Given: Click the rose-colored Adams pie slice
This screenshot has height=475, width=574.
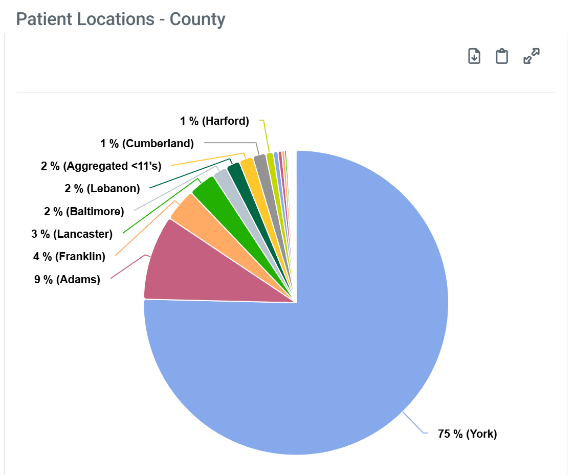Looking at the screenshot, I should [x=174, y=266].
